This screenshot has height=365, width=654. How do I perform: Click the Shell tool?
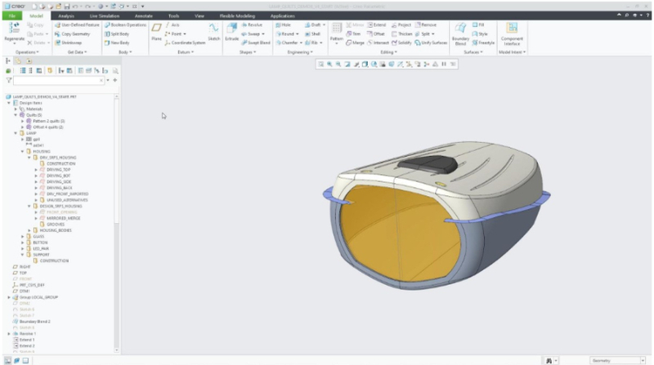click(313, 33)
